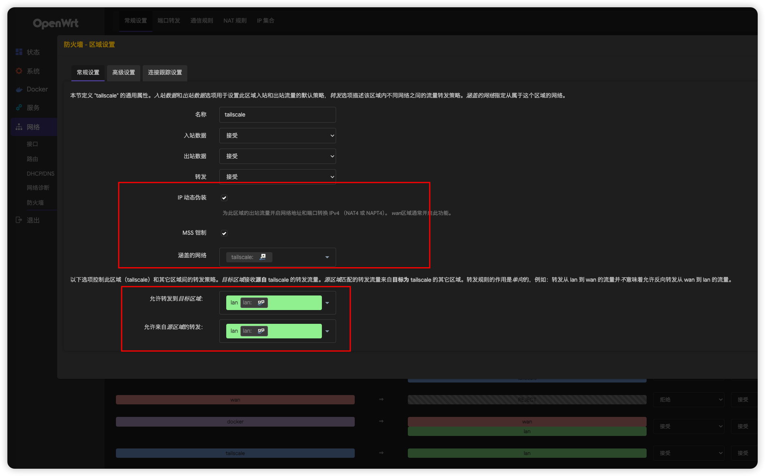The width and height of the screenshot is (765, 476).
Task: Click the Status dashboard icon in sidebar
Action: [19, 52]
